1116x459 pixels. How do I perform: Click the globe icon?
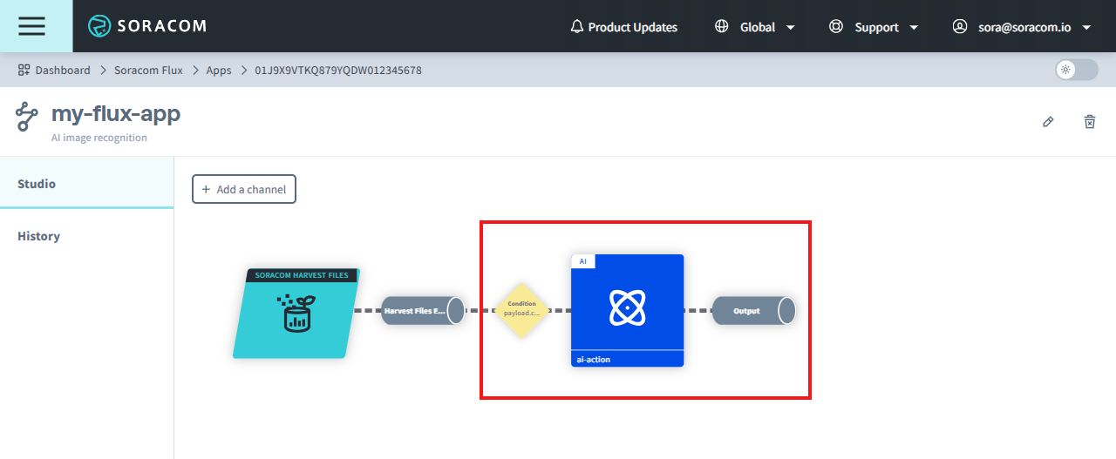[721, 27]
